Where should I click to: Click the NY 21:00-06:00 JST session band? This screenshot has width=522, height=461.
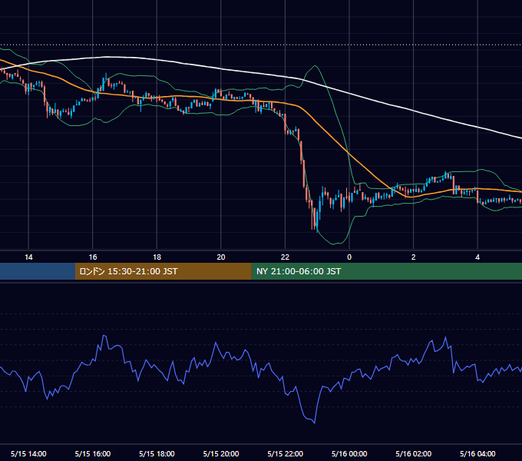(386, 271)
